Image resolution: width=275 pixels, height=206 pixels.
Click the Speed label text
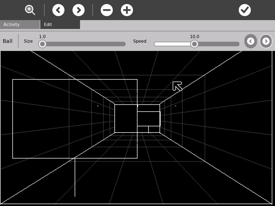point(140,41)
